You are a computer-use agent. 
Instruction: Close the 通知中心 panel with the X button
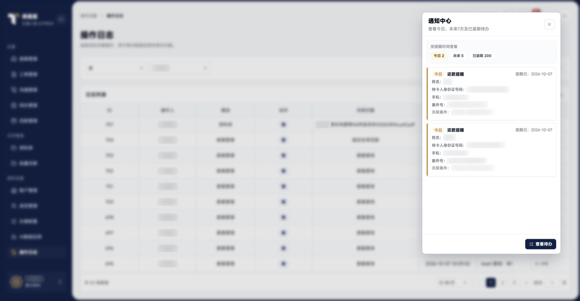[549, 24]
